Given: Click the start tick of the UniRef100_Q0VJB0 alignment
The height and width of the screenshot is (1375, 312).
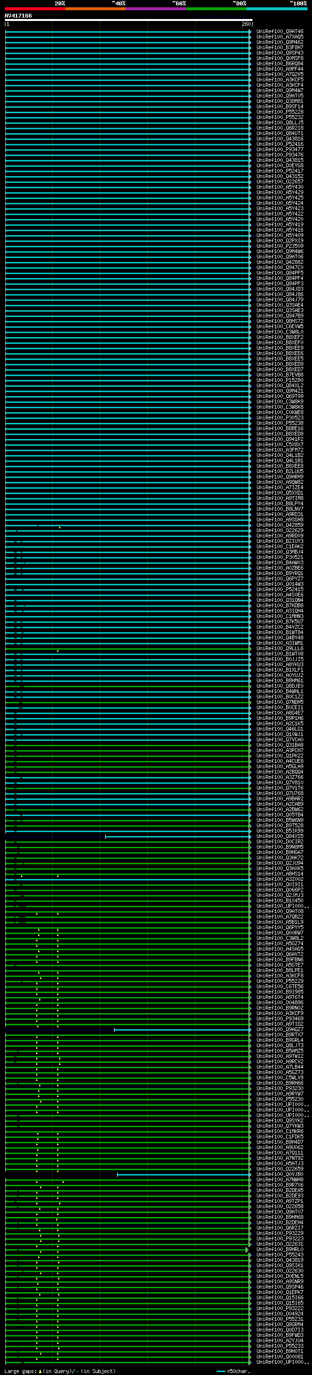Looking at the screenshot, I should click(x=117, y=1175).
